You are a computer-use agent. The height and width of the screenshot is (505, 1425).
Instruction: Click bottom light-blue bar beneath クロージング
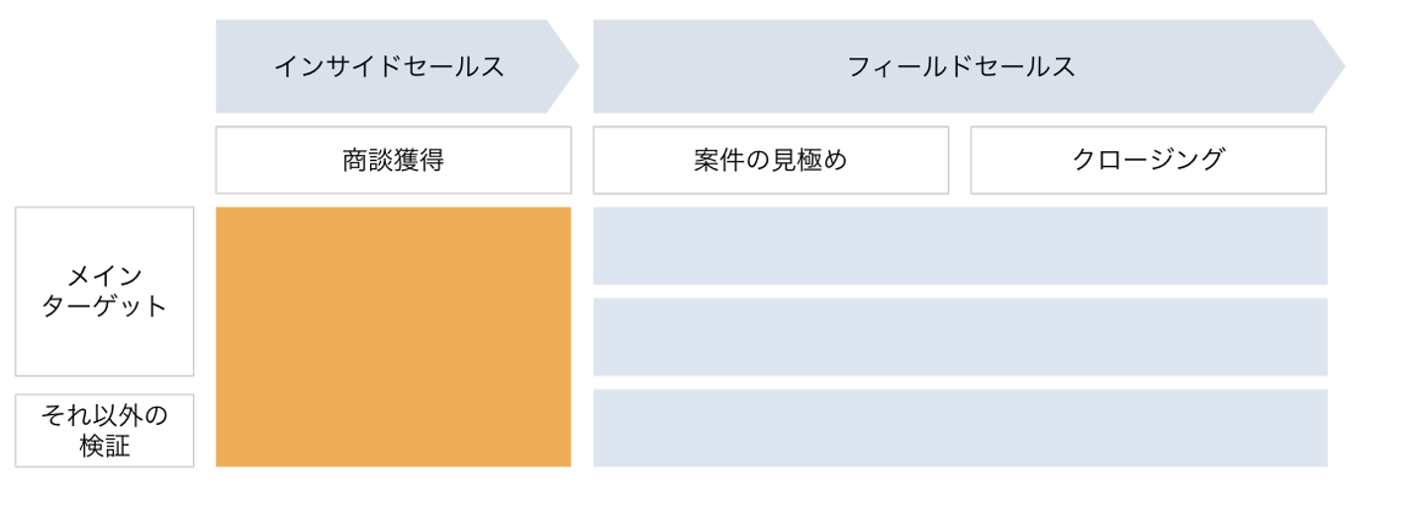click(1148, 428)
